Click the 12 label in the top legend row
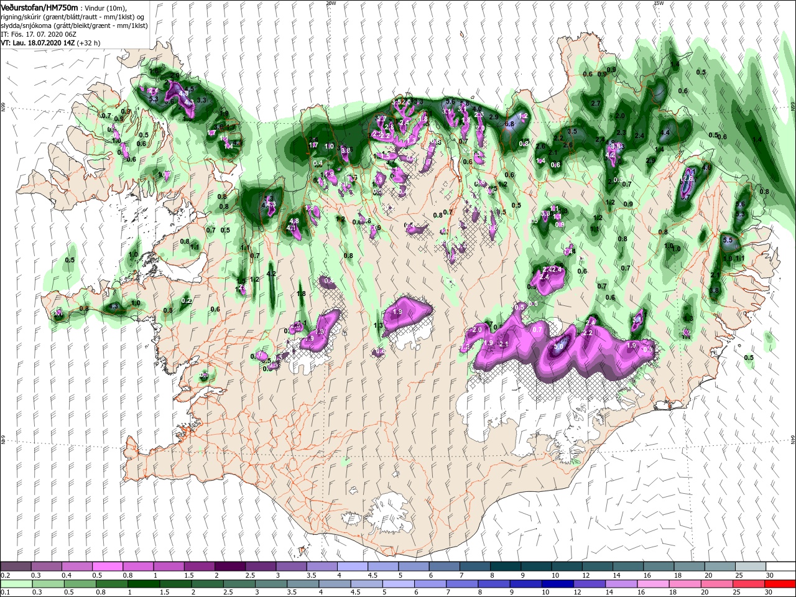This screenshot has width=796, height=597. [586, 575]
